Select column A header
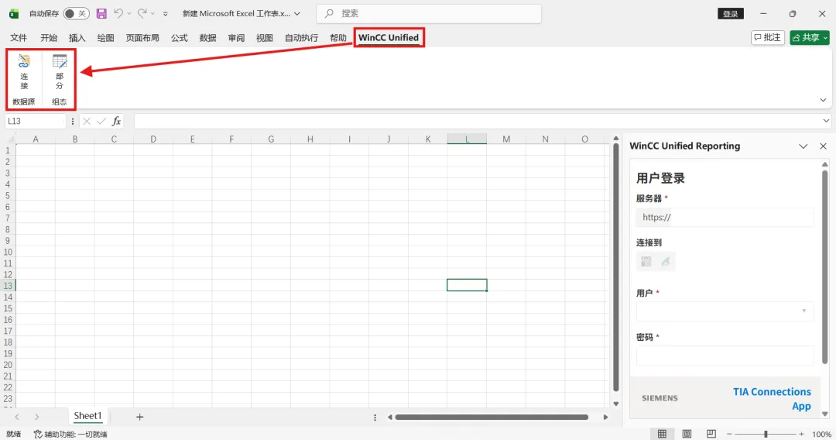Viewport: 836px width, 440px height. (36, 139)
